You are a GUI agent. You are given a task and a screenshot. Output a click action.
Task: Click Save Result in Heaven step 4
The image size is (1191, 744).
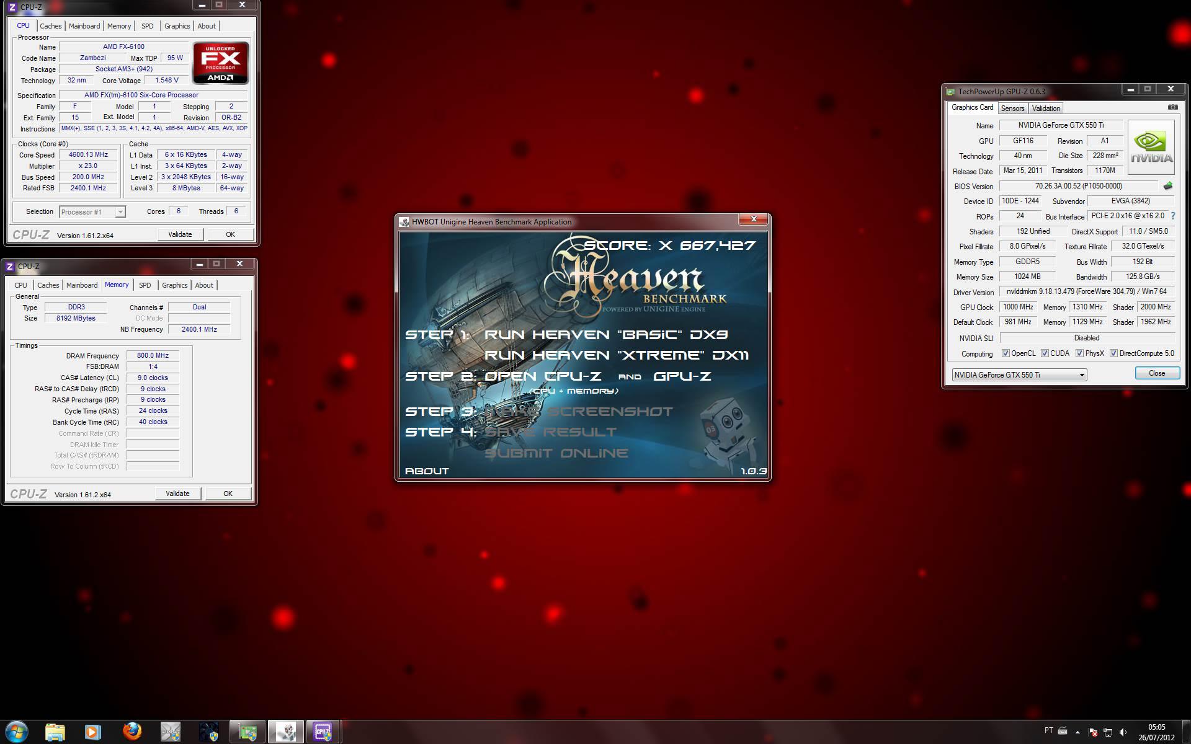pos(551,432)
